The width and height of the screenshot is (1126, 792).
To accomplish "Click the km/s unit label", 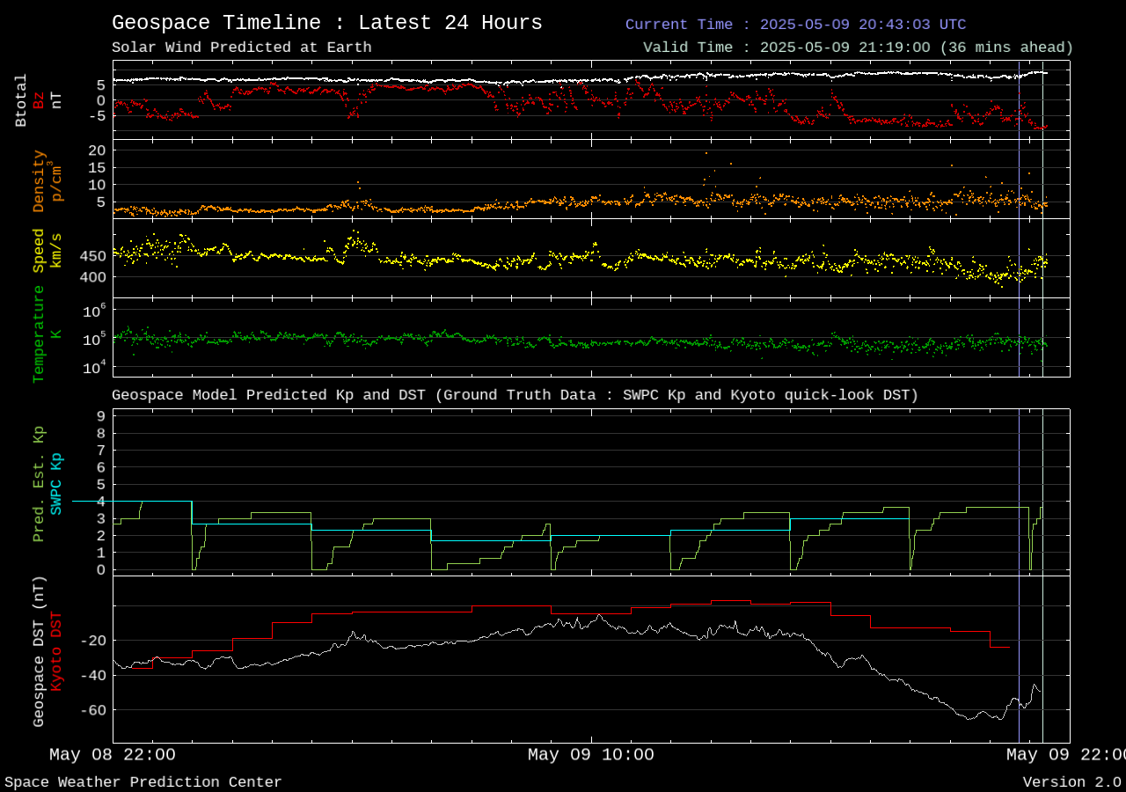I will click(56, 251).
